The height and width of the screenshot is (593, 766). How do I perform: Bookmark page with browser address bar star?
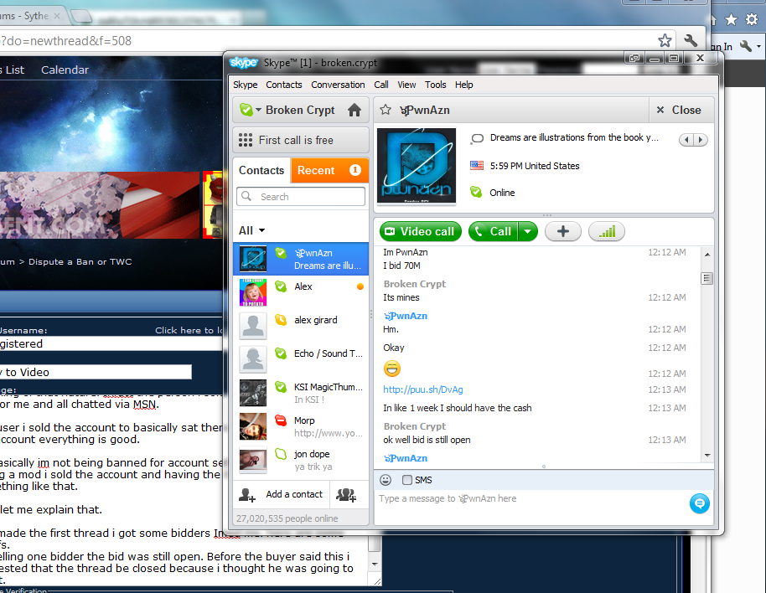(x=665, y=40)
